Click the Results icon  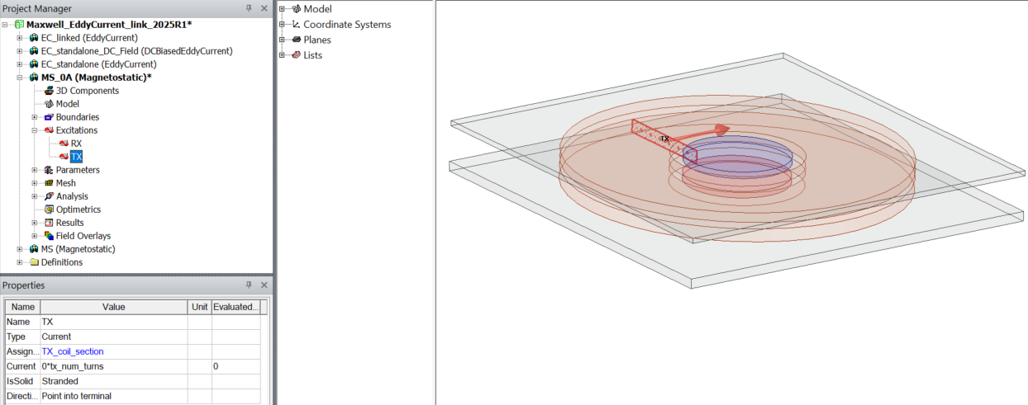point(49,223)
